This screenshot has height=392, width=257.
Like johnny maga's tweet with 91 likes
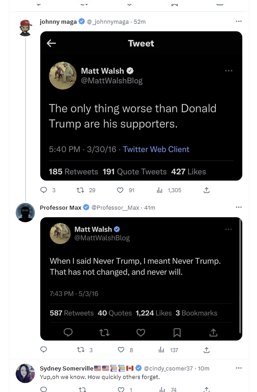tap(120, 190)
